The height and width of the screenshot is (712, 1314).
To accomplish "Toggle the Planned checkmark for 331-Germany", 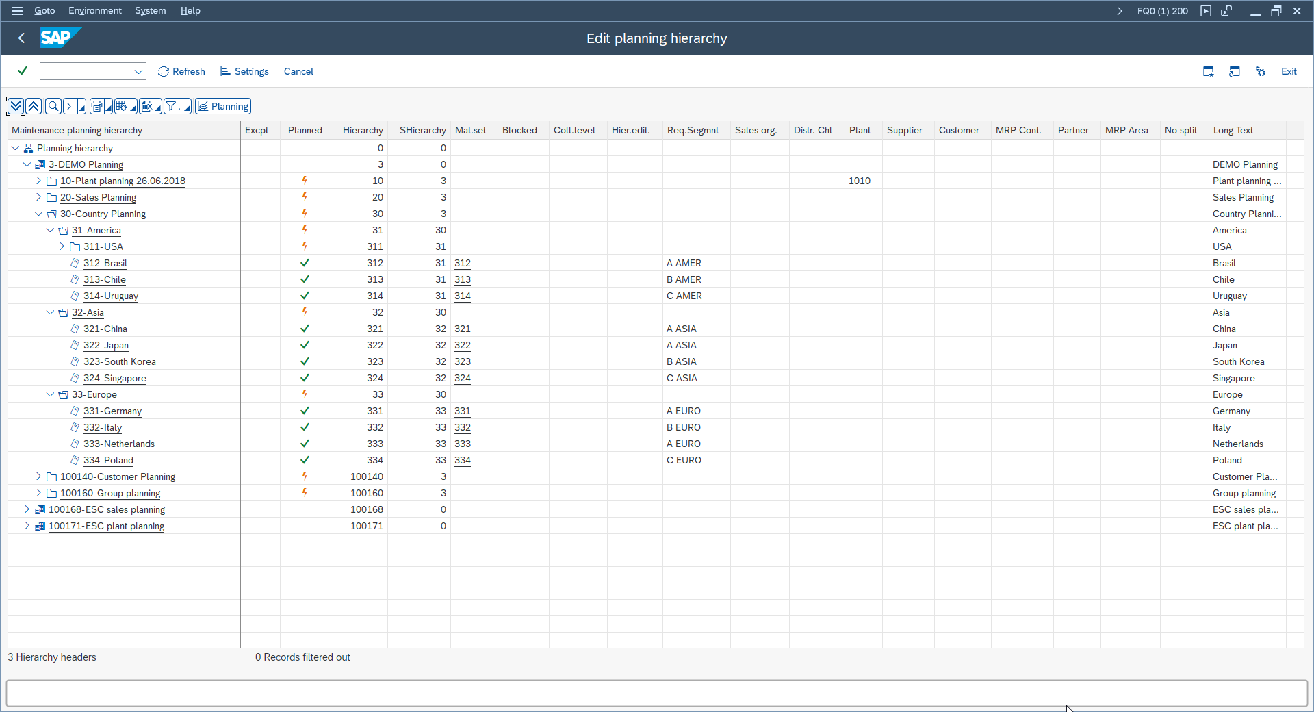I will pyautogui.click(x=305, y=411).
